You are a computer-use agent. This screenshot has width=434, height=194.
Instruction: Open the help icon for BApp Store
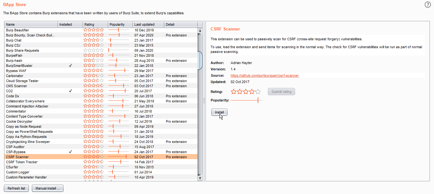pos(428,4)
